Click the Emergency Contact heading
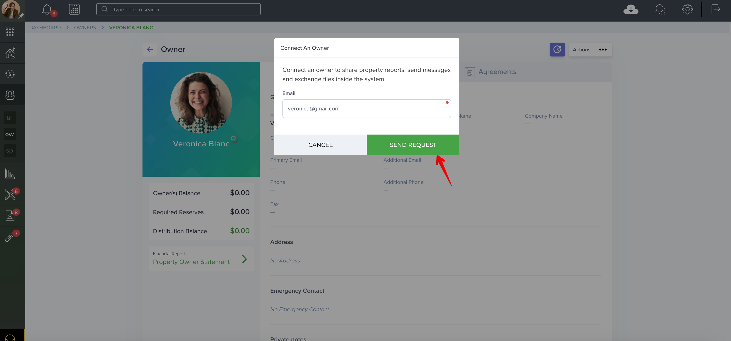The image size is (731, 341). (297, 291)
